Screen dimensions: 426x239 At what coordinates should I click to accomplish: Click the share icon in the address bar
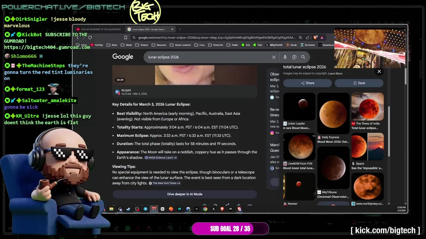pos(308,38)
